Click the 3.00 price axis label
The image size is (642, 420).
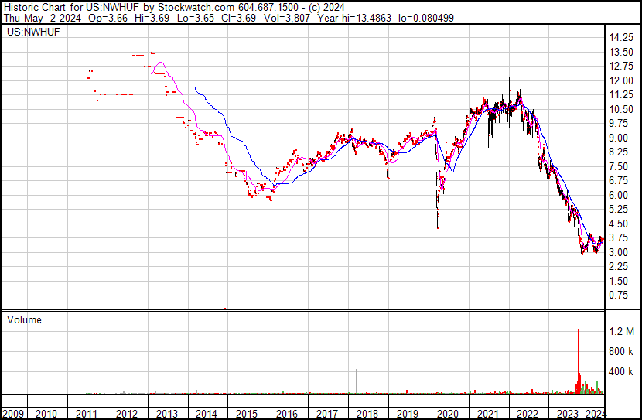click(618, 252)
